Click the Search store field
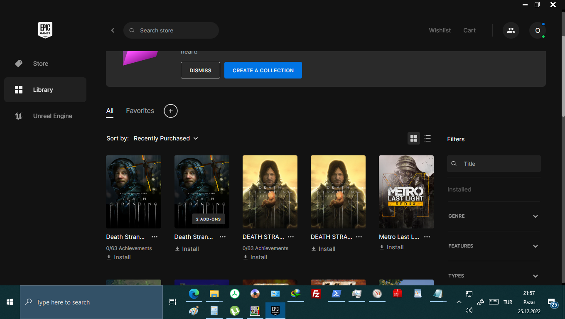Image resolution: width=565 pixels, height=319 pixels. 171,30
